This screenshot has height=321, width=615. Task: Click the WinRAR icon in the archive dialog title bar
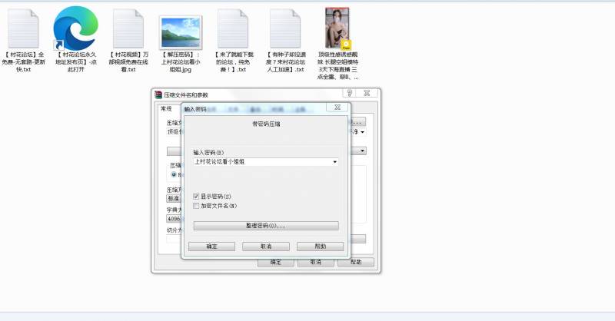[x=159, y=94]
